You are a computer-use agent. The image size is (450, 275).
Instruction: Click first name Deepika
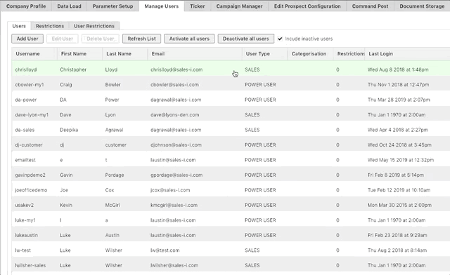click(x=69, y=130)
